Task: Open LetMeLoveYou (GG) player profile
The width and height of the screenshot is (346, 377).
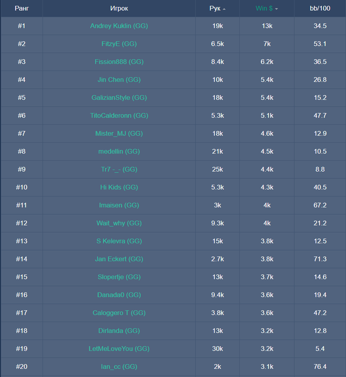Action: point(119,348)
